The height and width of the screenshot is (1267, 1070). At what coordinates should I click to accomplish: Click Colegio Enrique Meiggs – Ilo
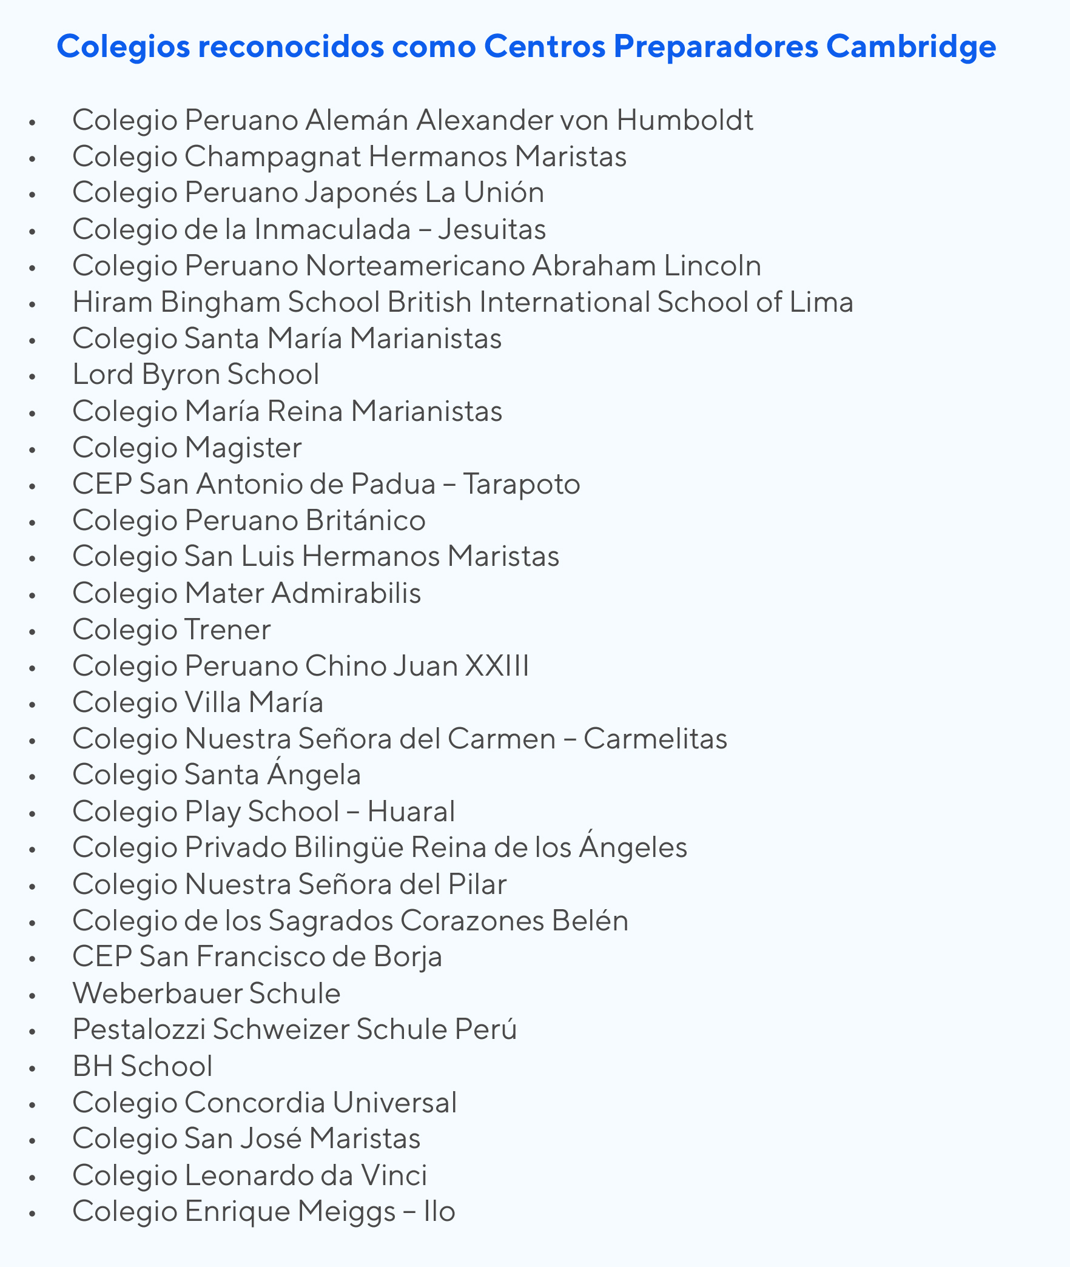[264, 1211]
